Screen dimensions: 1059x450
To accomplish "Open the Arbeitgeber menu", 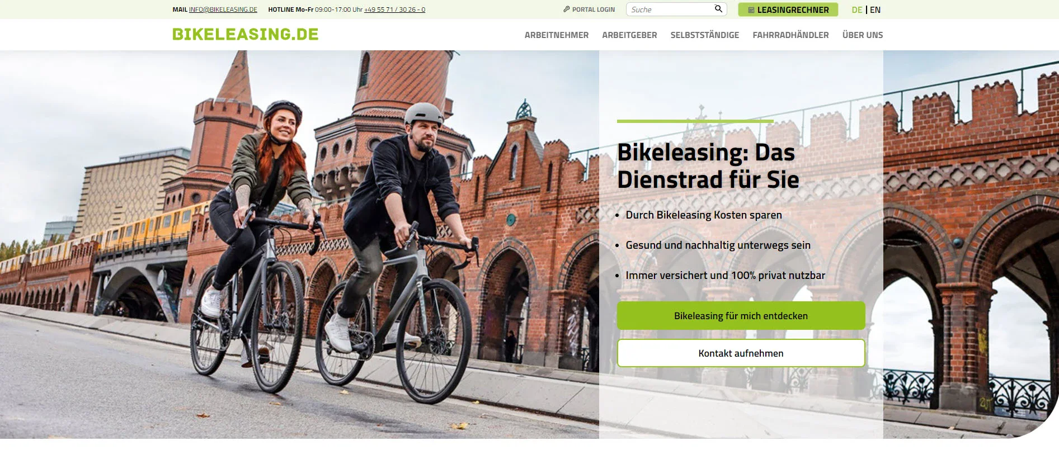I will point(629,35).
